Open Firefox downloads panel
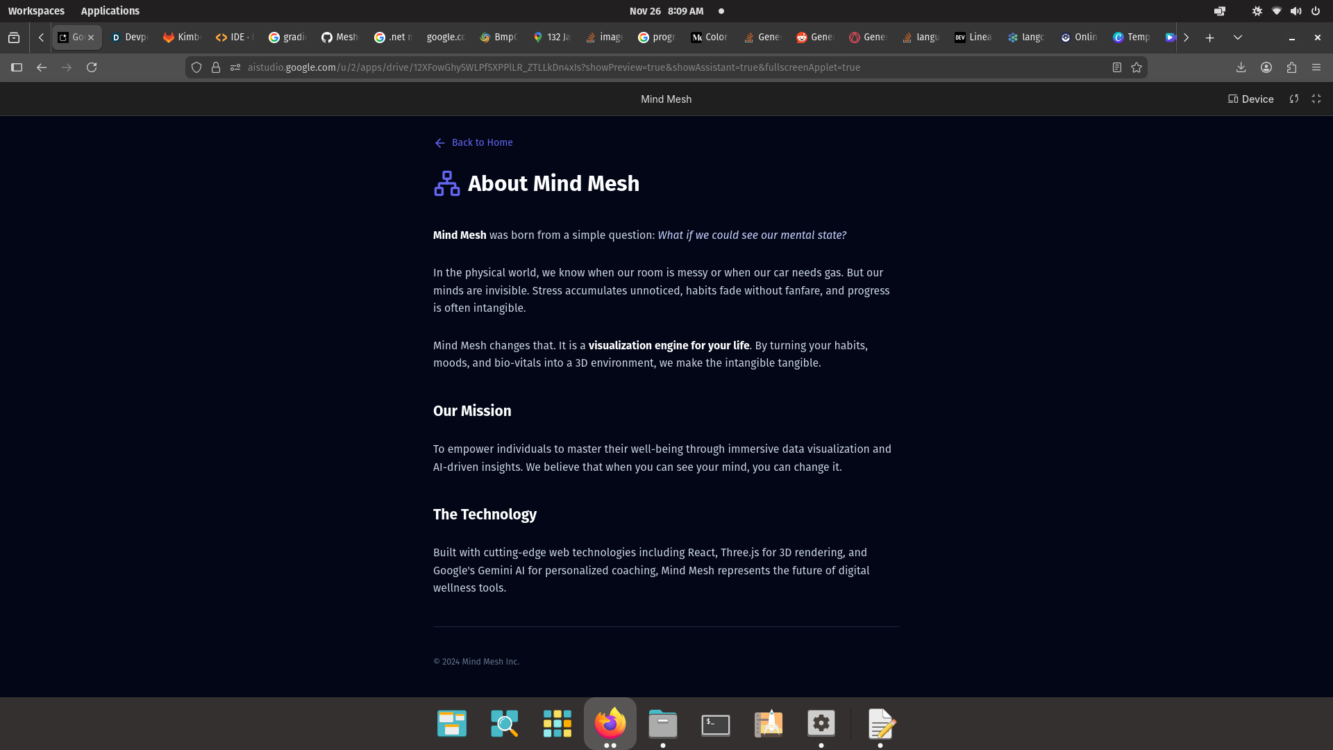 (1241, 67)
